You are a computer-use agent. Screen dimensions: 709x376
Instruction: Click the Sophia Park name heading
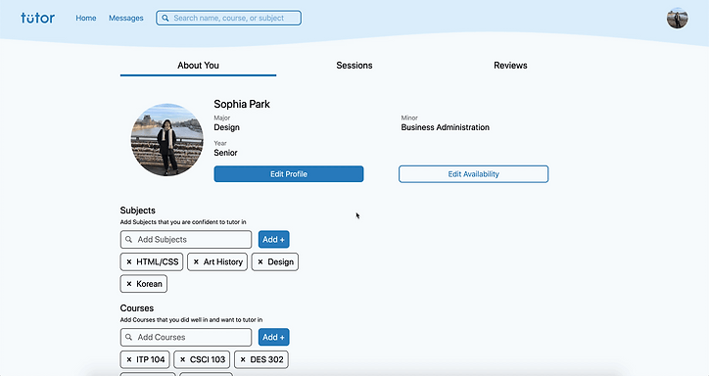pos(242,104)
